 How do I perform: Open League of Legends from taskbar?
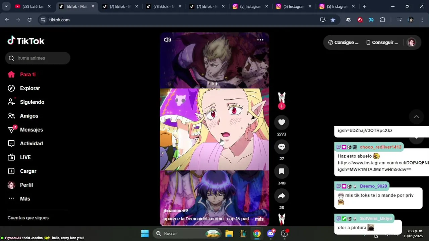click(x=243, y=234)
